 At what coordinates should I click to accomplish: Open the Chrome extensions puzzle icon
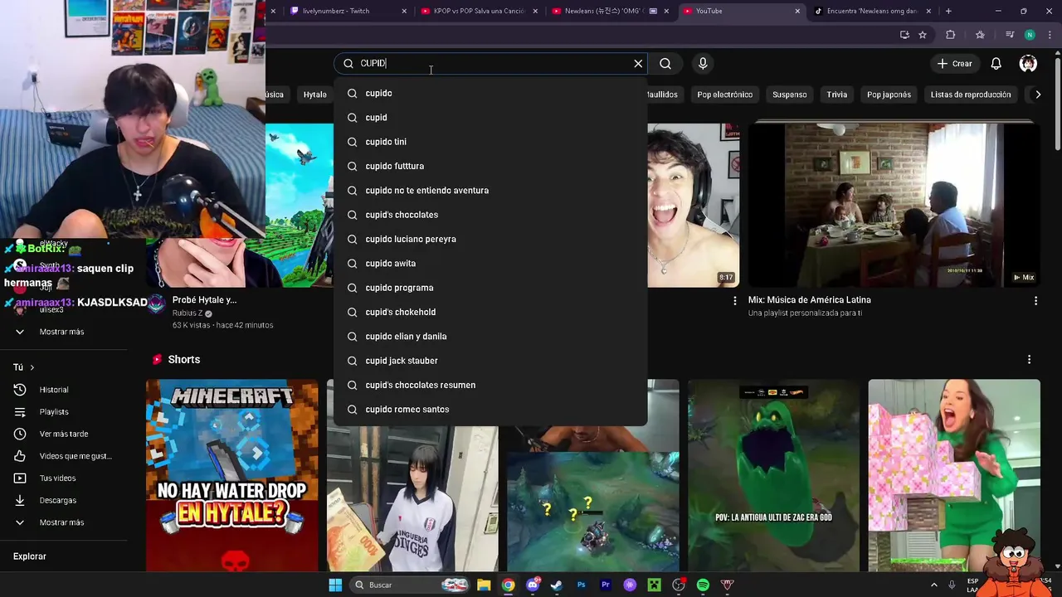pos(951,35)
